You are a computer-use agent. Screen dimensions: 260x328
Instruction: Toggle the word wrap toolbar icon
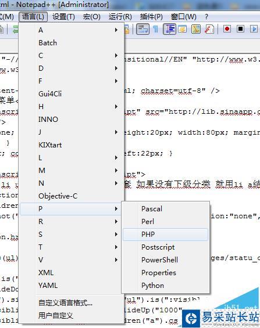143,29
